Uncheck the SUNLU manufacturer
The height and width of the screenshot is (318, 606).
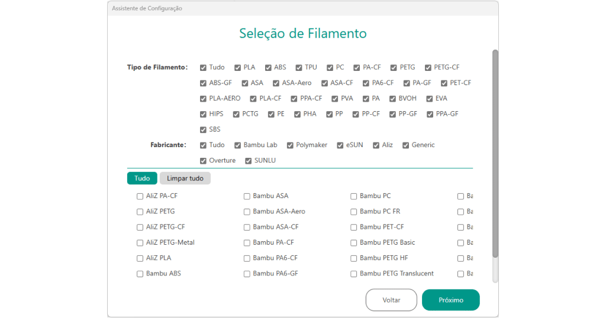(x=248, y=161)
